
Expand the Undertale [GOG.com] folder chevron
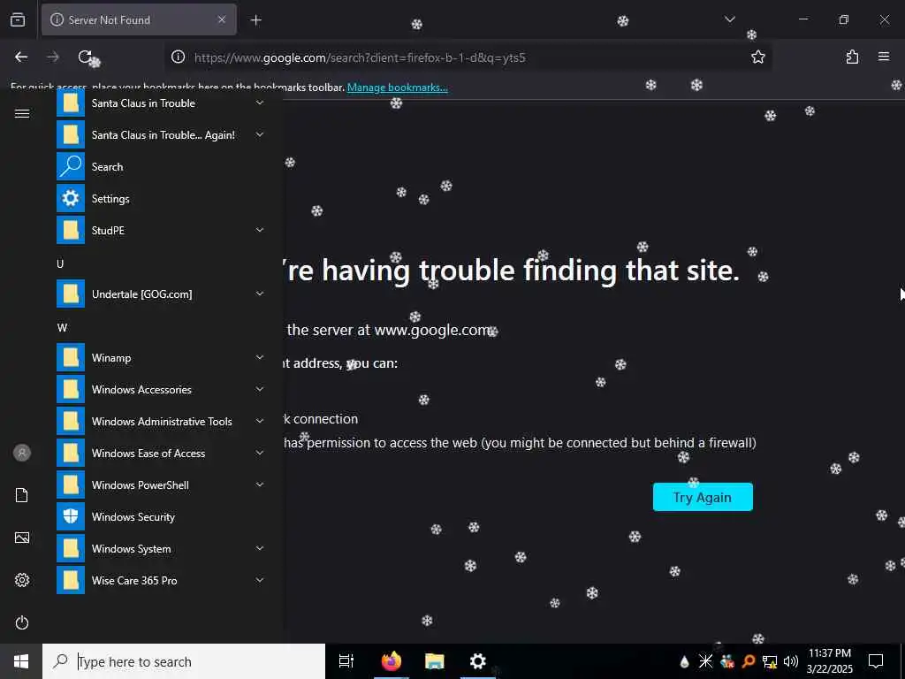pos(260,294)
